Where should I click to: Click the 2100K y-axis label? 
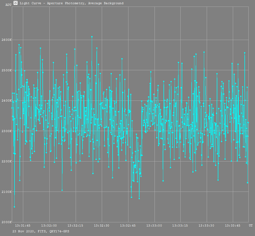7,192
